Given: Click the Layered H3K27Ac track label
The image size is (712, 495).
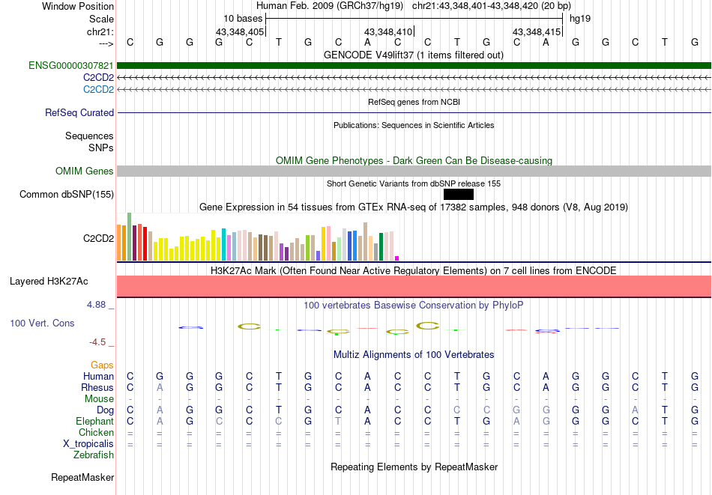Looking at the screenshot, I should tap(49, 282).
